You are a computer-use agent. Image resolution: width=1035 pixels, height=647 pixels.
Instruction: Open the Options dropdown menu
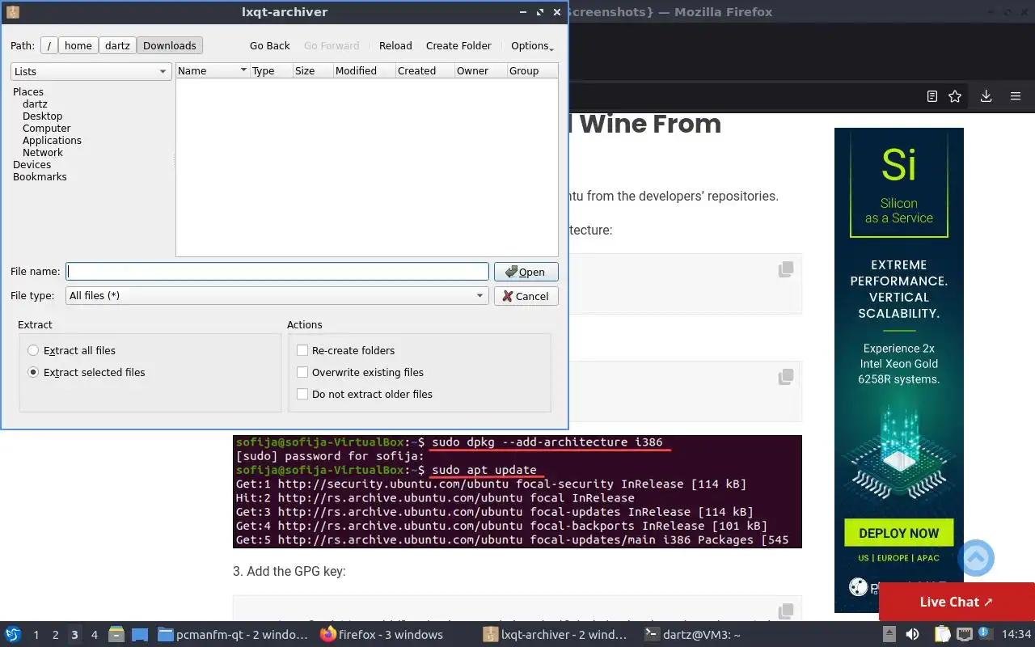point(531,46)
